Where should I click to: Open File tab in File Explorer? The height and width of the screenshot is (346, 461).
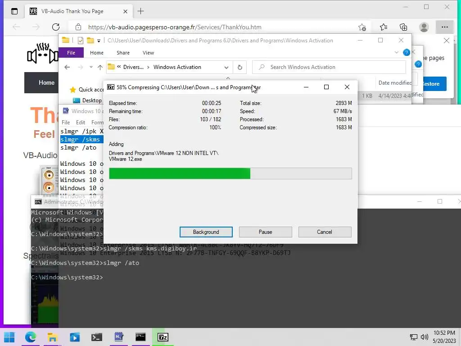(x=71, y=53)
